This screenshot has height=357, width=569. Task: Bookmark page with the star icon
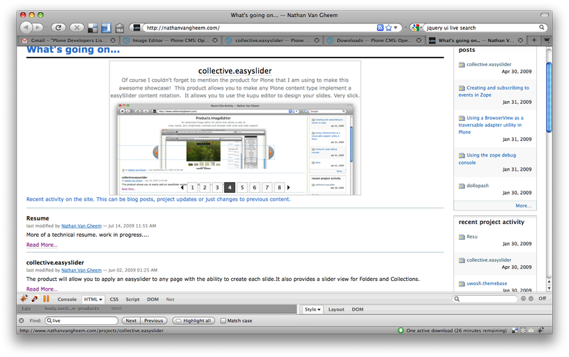(x=389, y=28)
